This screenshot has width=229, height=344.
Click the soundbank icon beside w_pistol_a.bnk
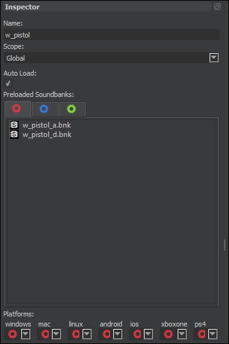click(14, 125)
